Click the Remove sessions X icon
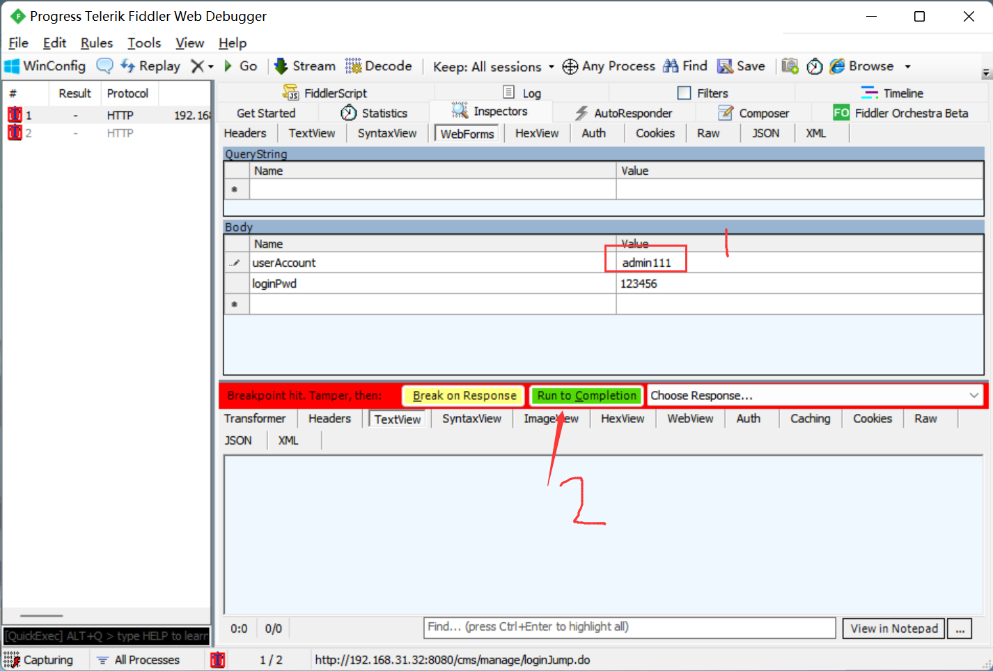Screen dimensions: 993x671 [x=198, y=66]
